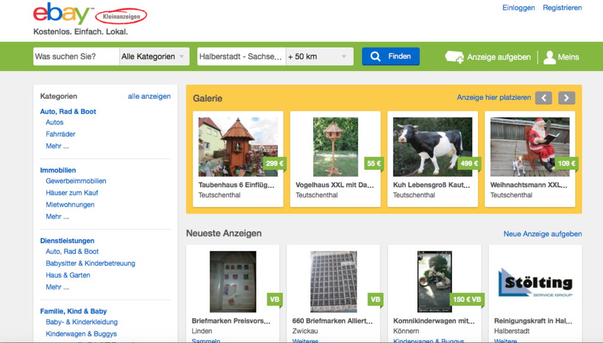Click 'Briefmarken Preisvors...' listing title
This screenshot has width=603, height=343.
coord(231,321)
